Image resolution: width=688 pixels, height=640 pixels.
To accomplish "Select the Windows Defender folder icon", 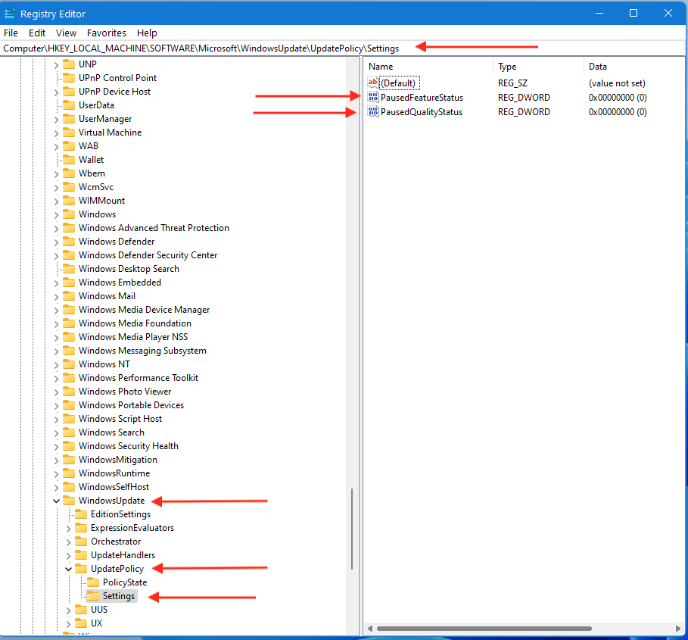I will pyautogui.click(x=70, y=242).
